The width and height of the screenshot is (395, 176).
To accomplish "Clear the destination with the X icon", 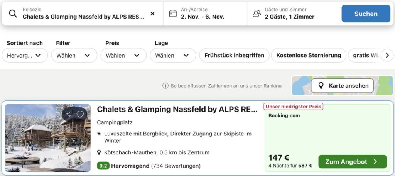I will [x=152, y=14].
